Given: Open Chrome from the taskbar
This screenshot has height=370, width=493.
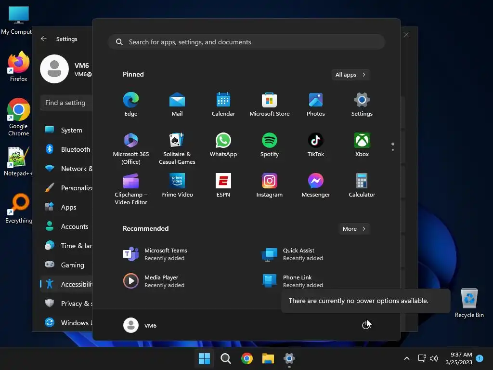Looking at the screenshot, I should tap(247, 358).
